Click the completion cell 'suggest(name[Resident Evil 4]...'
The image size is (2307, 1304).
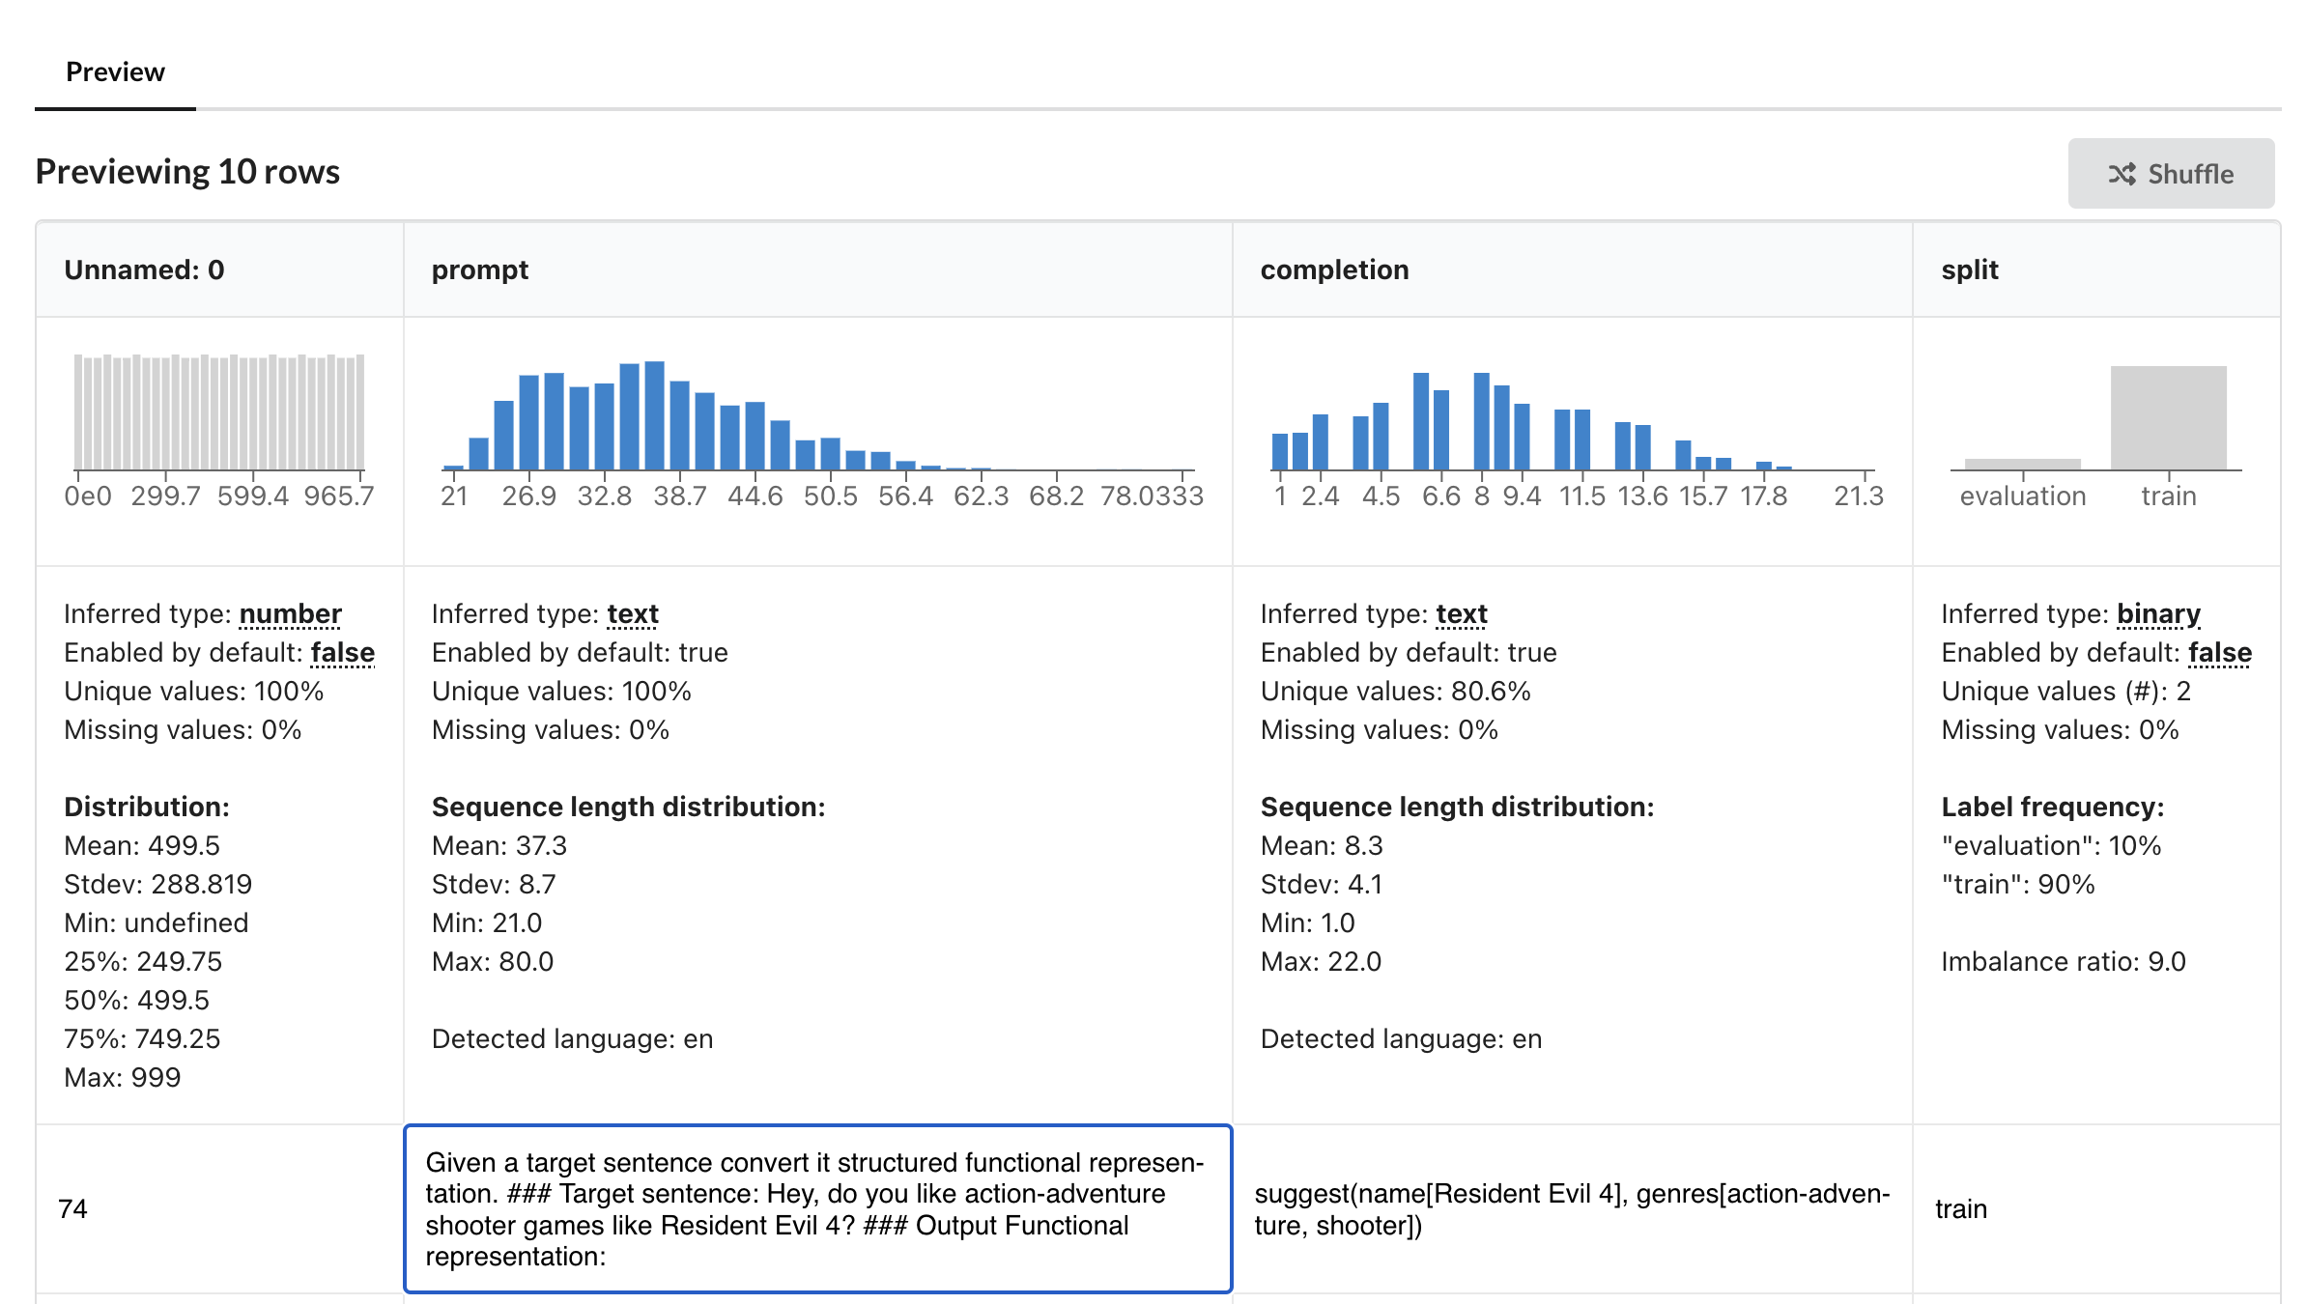1572,1208
